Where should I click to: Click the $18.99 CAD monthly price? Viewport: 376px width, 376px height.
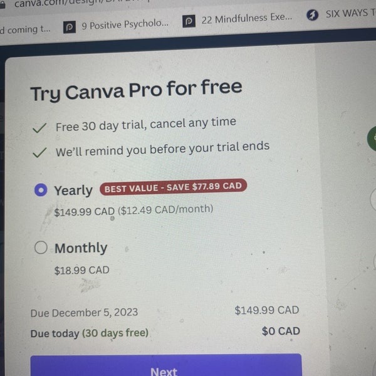(x=81, y=270)
